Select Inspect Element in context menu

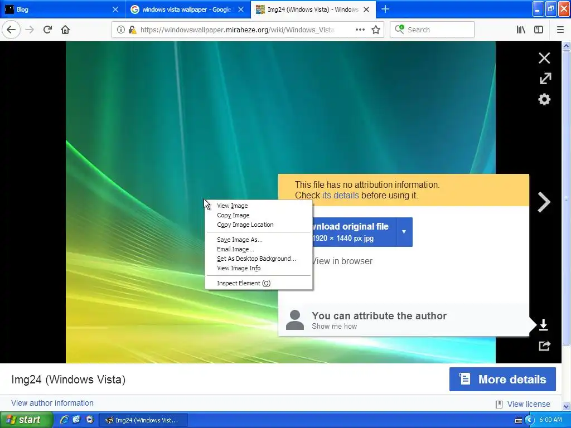[x=259, y=283]
